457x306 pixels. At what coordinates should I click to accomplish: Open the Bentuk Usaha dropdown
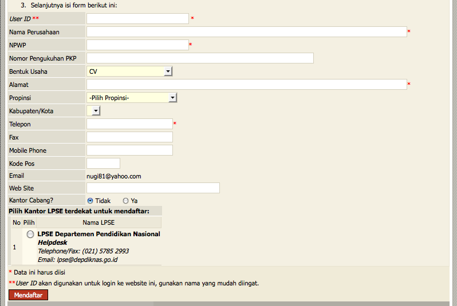(x=130, y=71)
